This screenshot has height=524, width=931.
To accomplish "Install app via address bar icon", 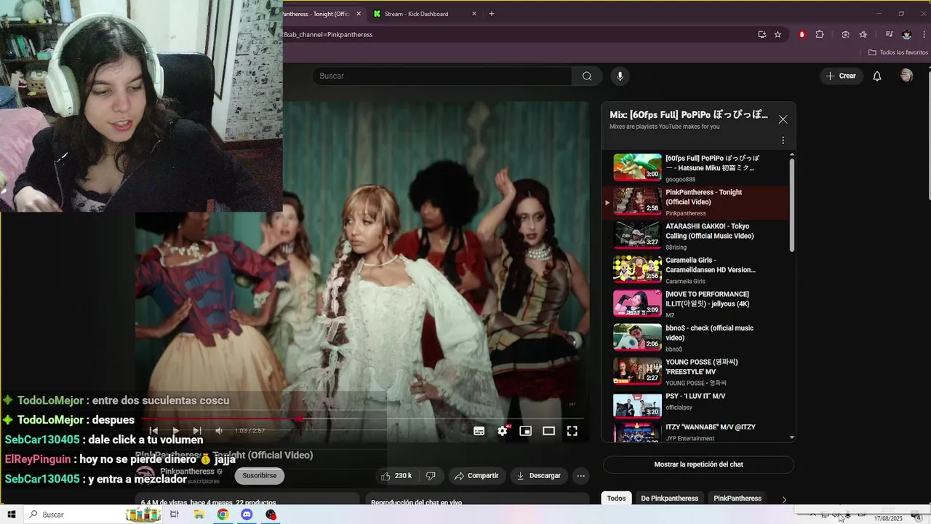I will click(x=762, y=34).
